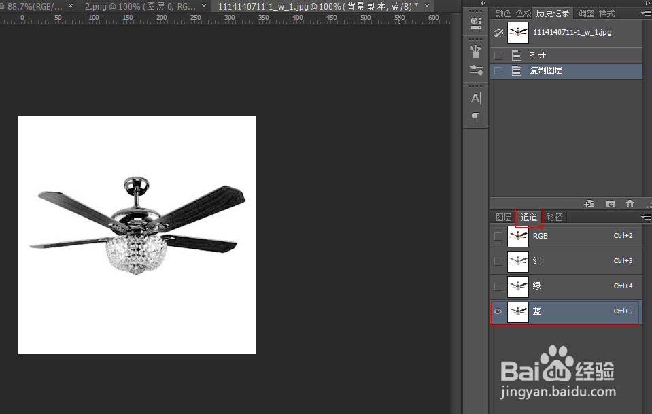Click the horizontal ruler above the canvas

point(224,19)
